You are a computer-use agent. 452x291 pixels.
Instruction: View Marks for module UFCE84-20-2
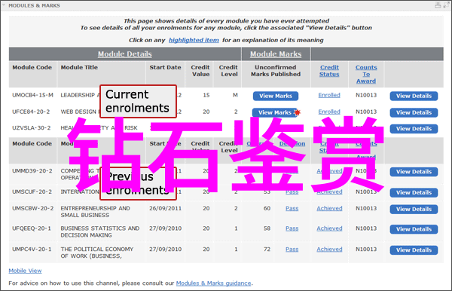[275, 112]
